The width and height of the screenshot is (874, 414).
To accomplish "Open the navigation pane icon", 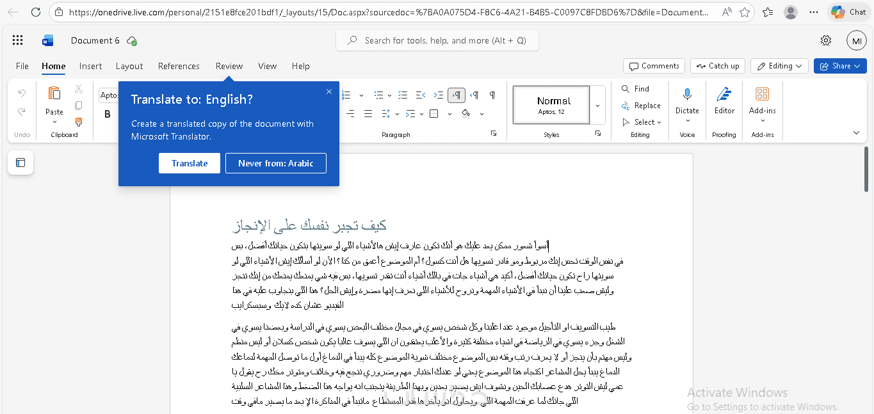I will tap(20, 163).
